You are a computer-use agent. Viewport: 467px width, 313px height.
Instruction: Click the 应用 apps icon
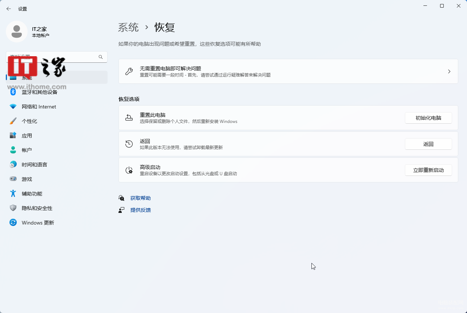click(x=13, y=136)
